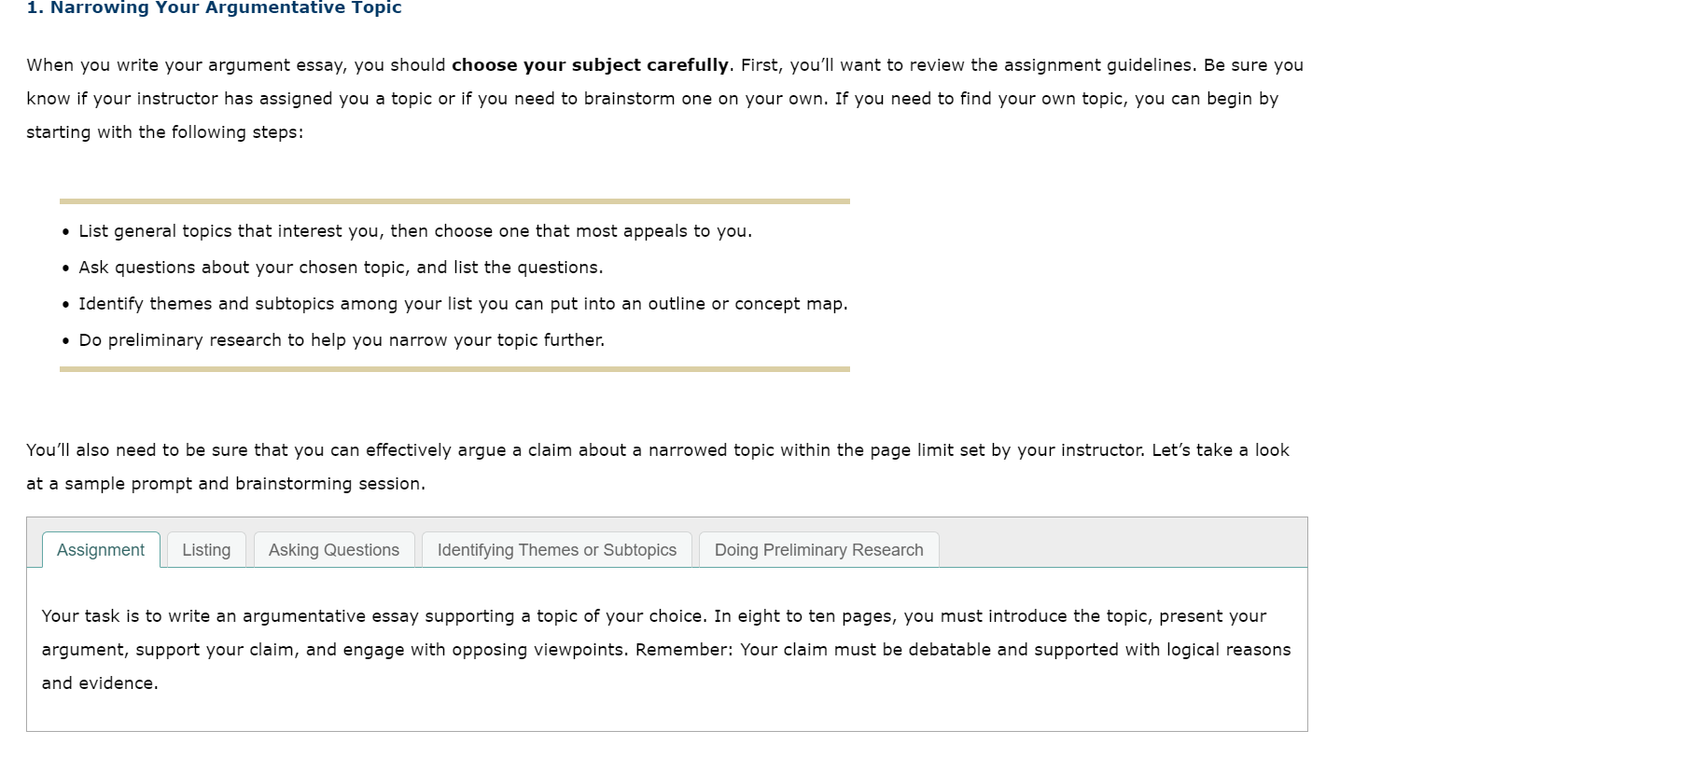1689x758 pixels.
Task: Click the section heading Narrowing Your Argumentative Topic
Action: (x=213, y=7)
